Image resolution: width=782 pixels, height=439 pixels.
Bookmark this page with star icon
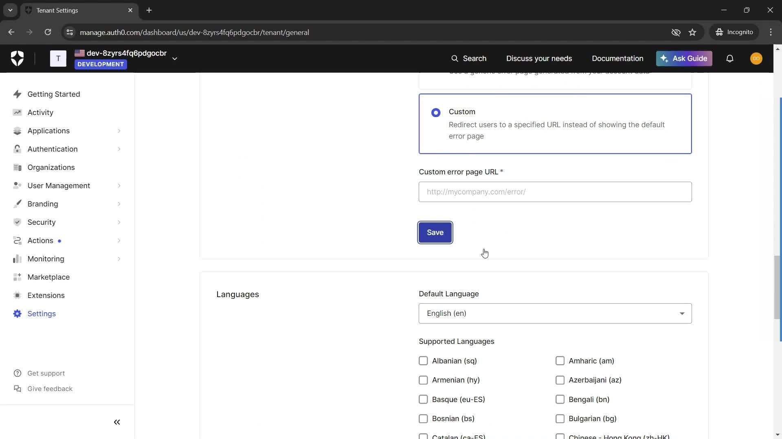coord(692,33)
